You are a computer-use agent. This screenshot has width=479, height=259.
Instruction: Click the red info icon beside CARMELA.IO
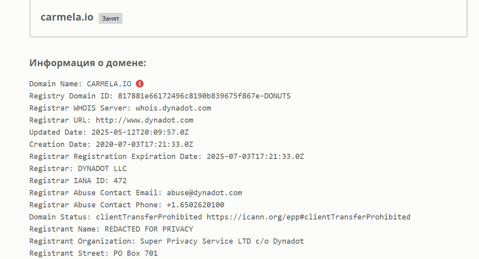coord(140,84)
